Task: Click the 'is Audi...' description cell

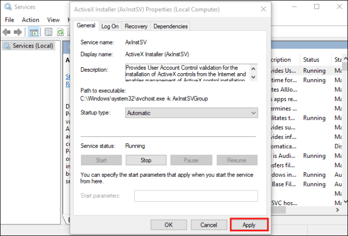Action: (284, 156)
